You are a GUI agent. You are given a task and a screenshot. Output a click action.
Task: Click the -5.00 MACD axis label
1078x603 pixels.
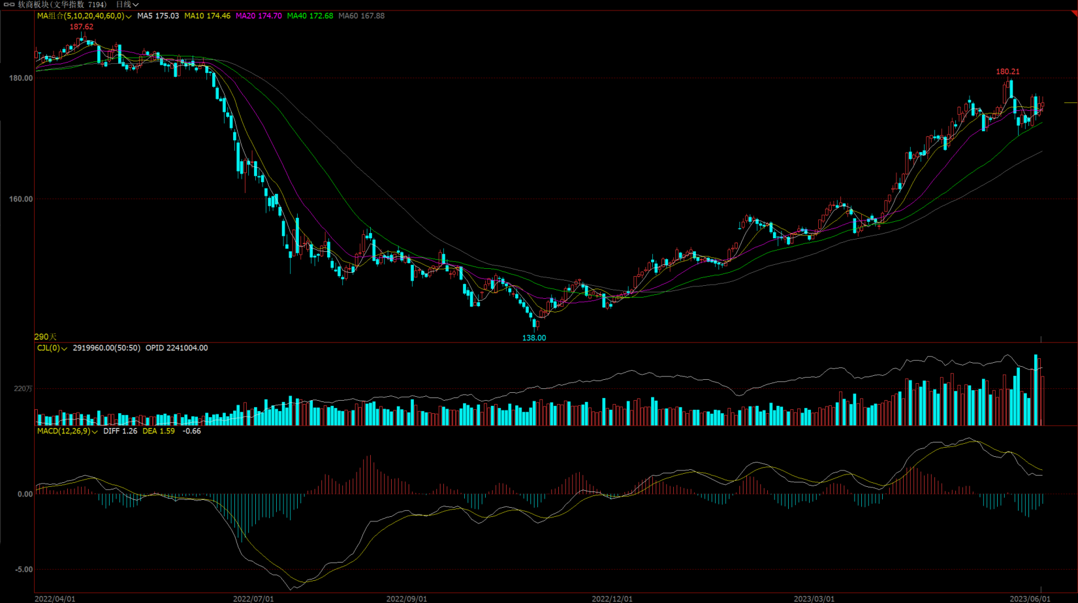[24, 570]
